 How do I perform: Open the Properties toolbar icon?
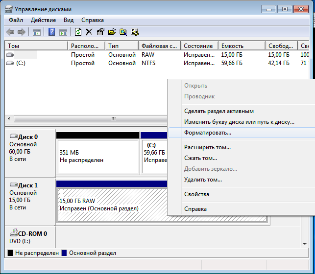(100, 32)
